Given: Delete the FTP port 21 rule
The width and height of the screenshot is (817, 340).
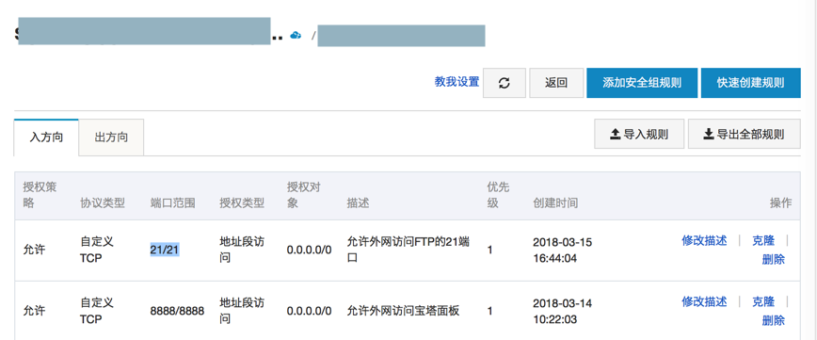Looking at the screenshot, I should tap(774, 259).
